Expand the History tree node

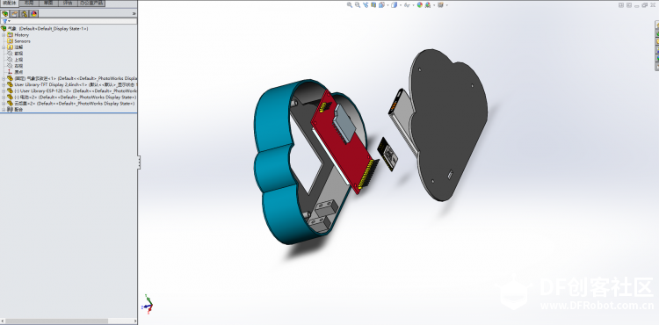(x=4, y=35)
